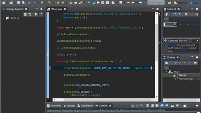Image resolution: width=201 pixels, height=113 pixels.
Task: Toggle Link with Editor in Package Explorer
Action: point(30,14)
